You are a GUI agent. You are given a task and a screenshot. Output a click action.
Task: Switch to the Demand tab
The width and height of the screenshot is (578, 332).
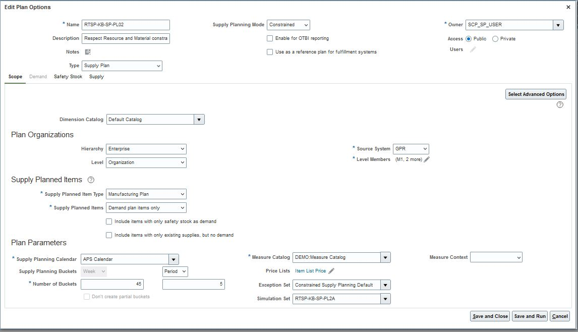[x=38, y=77]
